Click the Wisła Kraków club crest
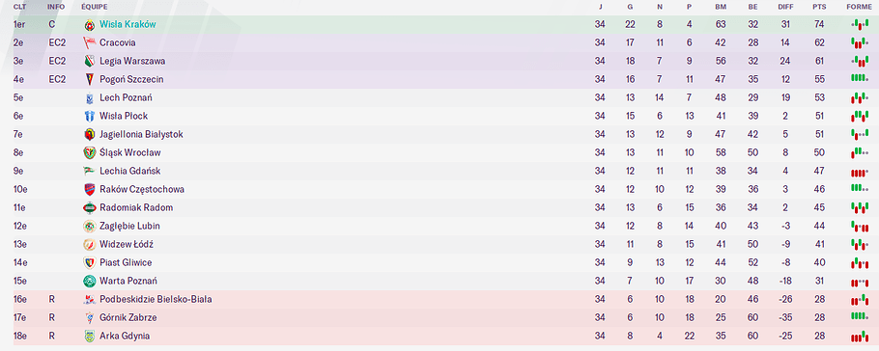The width and height of the screenshot is (879, 351). point(89,25)
